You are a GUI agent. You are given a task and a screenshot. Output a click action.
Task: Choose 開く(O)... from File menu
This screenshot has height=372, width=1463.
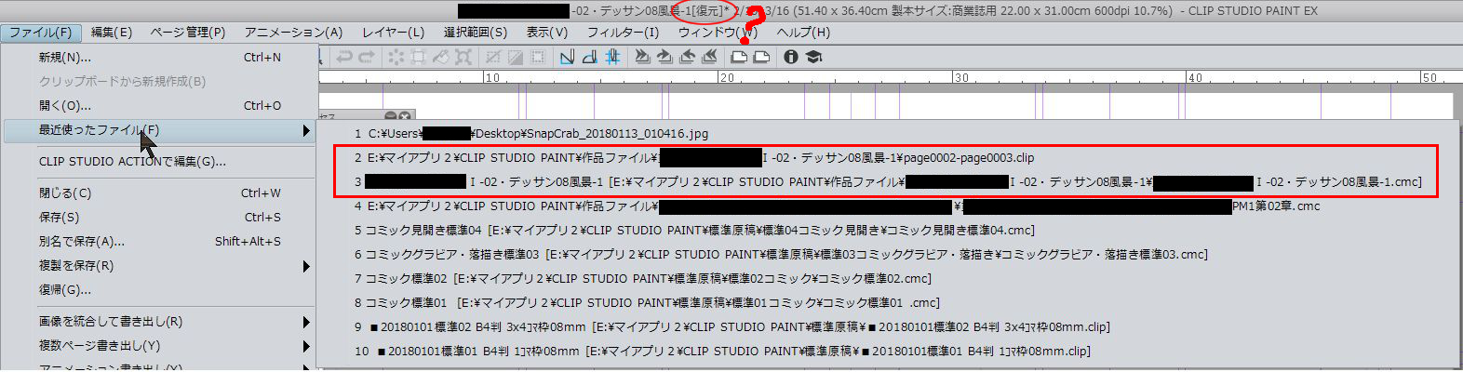(x=160, y=106)
